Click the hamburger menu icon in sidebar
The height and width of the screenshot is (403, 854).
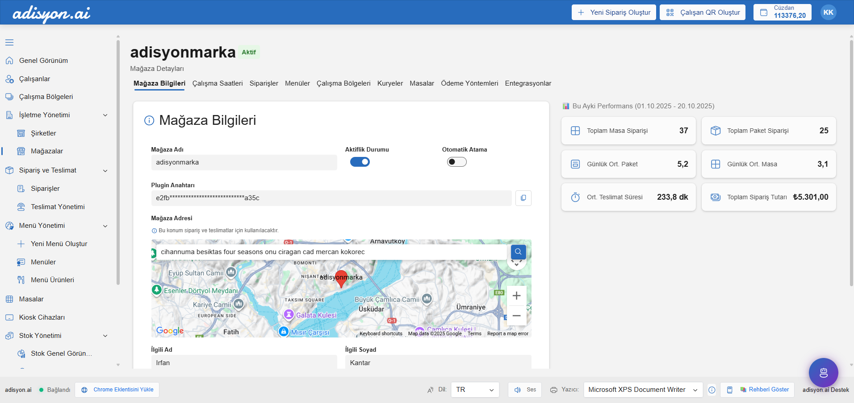coord(9,42)
